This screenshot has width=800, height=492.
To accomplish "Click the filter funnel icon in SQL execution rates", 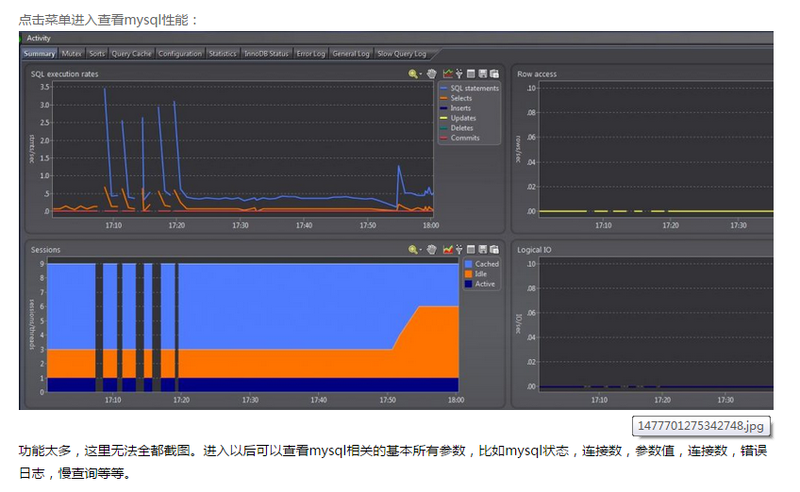I will point(459,74).
